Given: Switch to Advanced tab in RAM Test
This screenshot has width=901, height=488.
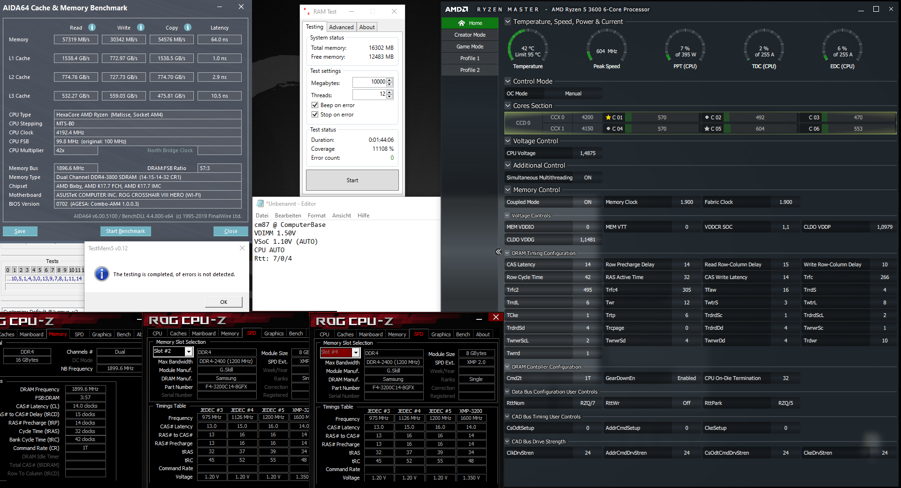Looking at the screenshot, I should tap(341, 27).
